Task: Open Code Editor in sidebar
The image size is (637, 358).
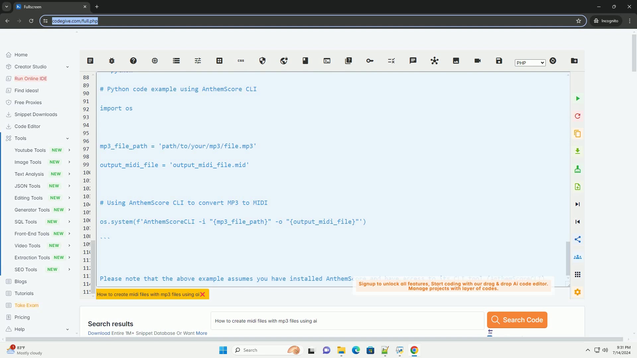Action: pyautogui.click(x=28, y=126)
